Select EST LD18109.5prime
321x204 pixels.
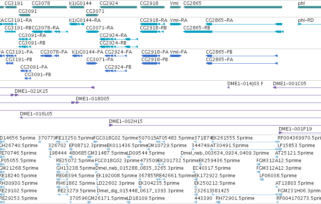[x=128, y=202]
